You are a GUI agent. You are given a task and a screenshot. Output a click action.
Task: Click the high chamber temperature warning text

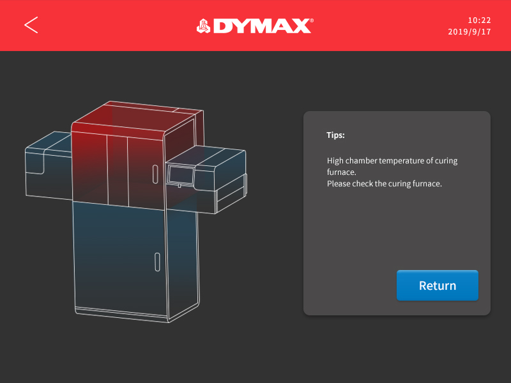click(x=392, y=166)
